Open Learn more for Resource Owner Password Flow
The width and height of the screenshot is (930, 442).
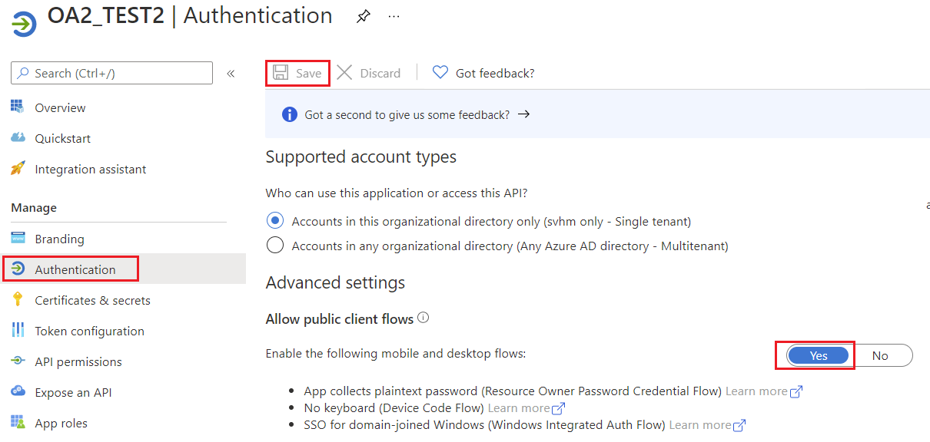763,391
